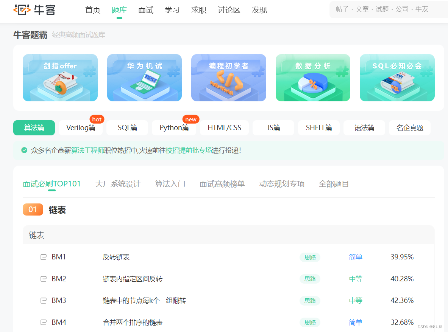Open the 华为机试 question set card
The image size is (448, 332).
coord(144,78)
